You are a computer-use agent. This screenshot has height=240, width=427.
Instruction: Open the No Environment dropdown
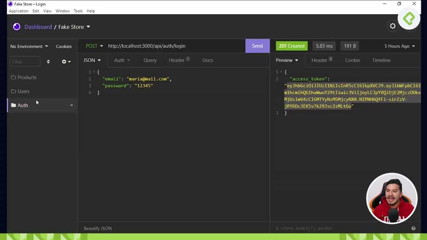click(27, 46)
